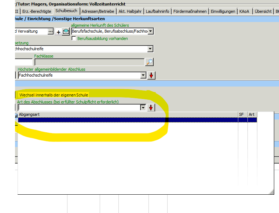Switch to the KAoA tab

click(244, 11)
